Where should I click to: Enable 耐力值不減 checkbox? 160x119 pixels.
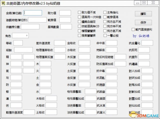coord(79,12)
